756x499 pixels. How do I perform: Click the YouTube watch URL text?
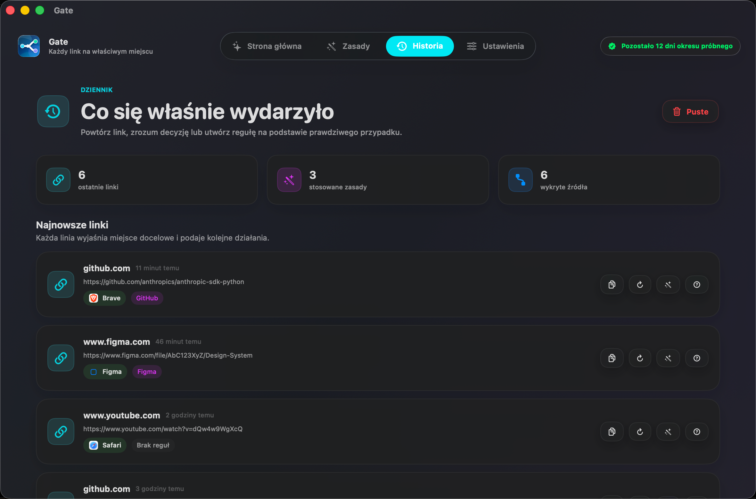(x=163, y=429)
